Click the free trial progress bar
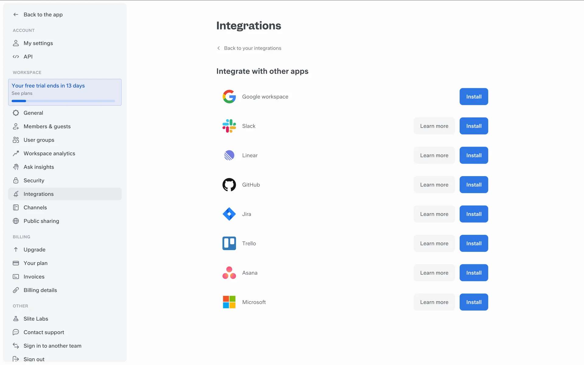 pyautogui.click(x=63, y=101)
